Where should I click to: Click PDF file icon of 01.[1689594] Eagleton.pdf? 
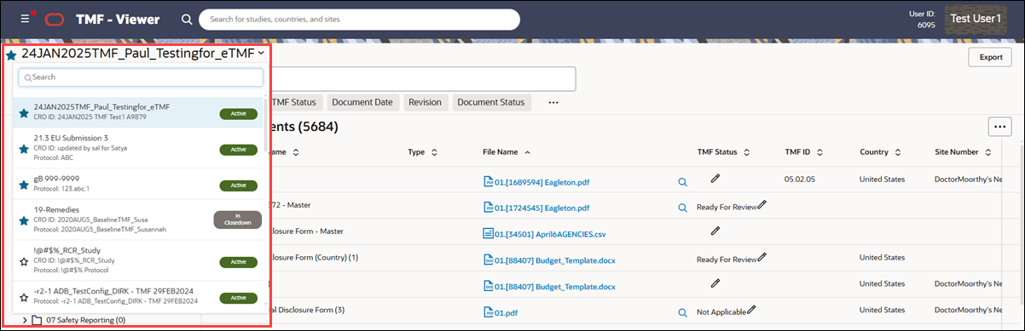point(489,181)
